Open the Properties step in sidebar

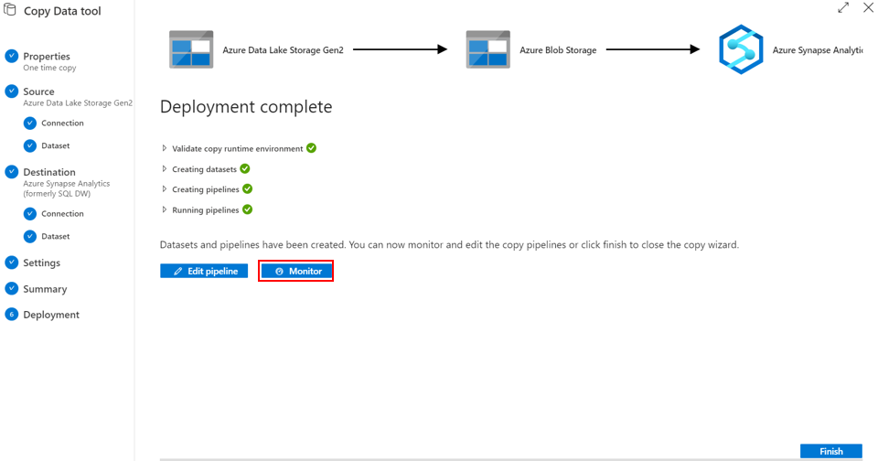(x=47, y=56)
